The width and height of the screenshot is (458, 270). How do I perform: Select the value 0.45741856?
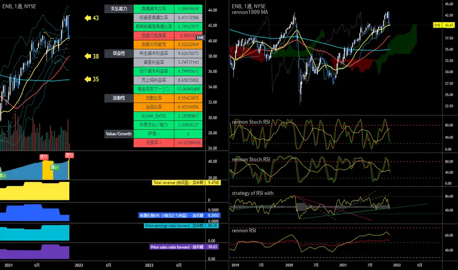[x=188, y=107]
